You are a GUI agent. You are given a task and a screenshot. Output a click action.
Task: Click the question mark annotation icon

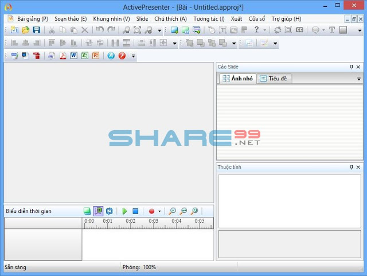click(256, 30)
